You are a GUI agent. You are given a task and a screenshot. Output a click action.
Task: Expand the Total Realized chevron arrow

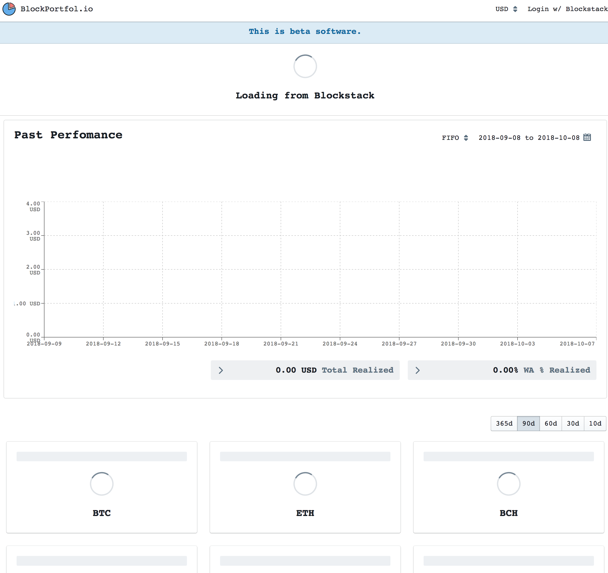(x=221, y=370)
